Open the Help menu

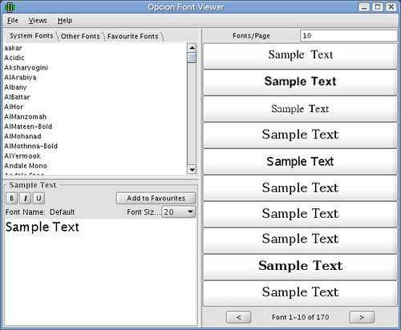pyautogui.click(x=65, y=21)
